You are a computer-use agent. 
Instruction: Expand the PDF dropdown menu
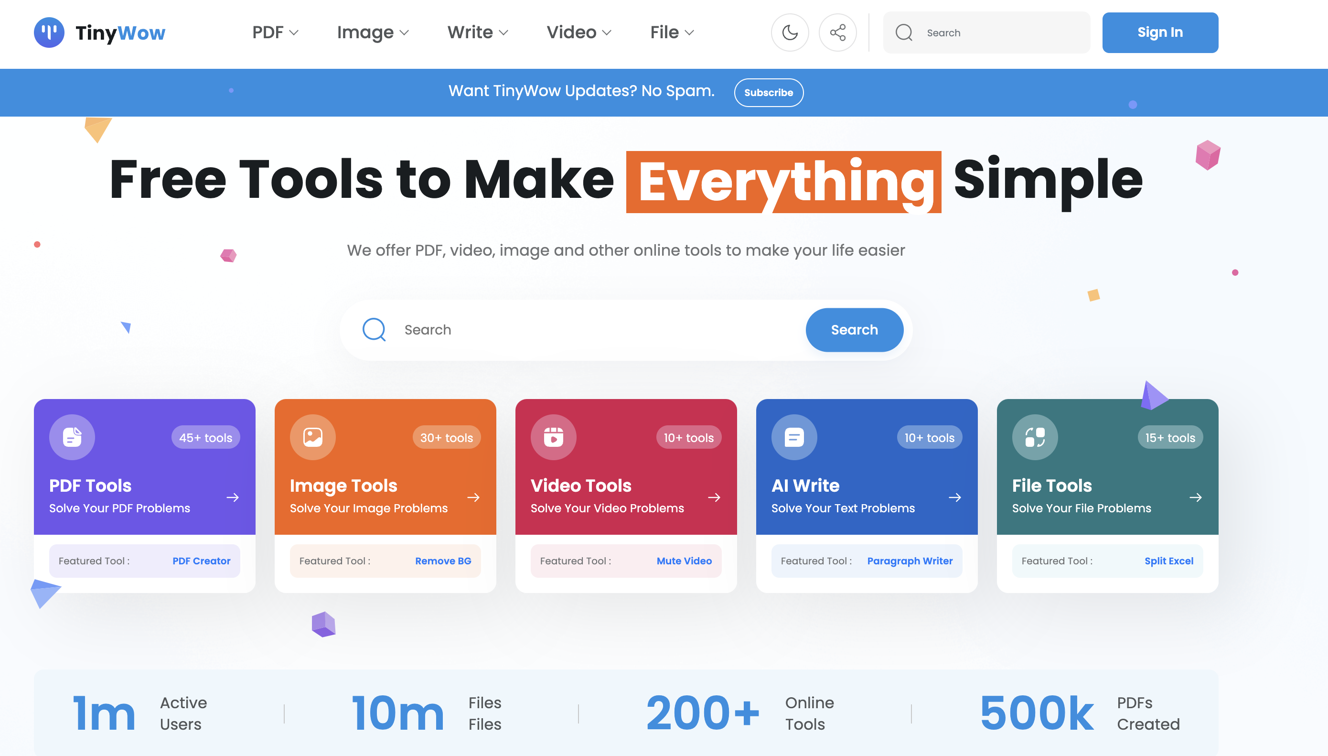tap(275, 32)
